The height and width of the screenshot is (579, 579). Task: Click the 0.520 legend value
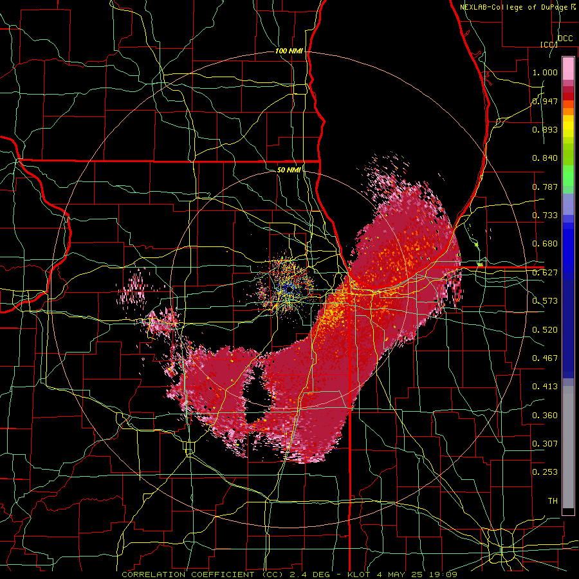[545, 330]
